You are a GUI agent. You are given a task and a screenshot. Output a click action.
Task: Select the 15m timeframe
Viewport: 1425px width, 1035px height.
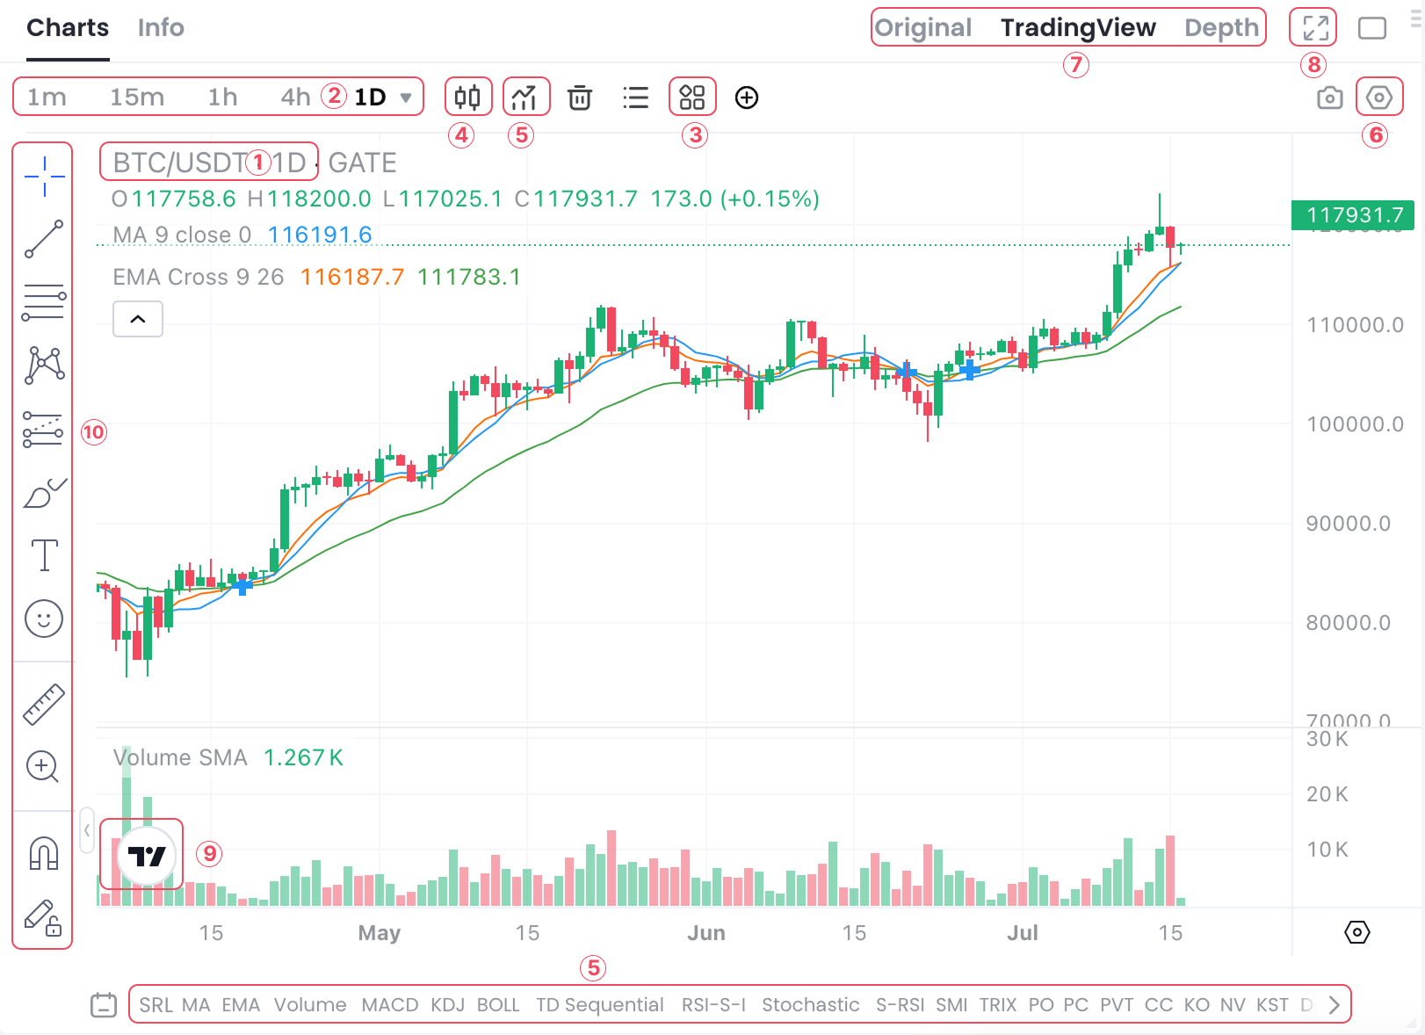(x=137, y=97)
